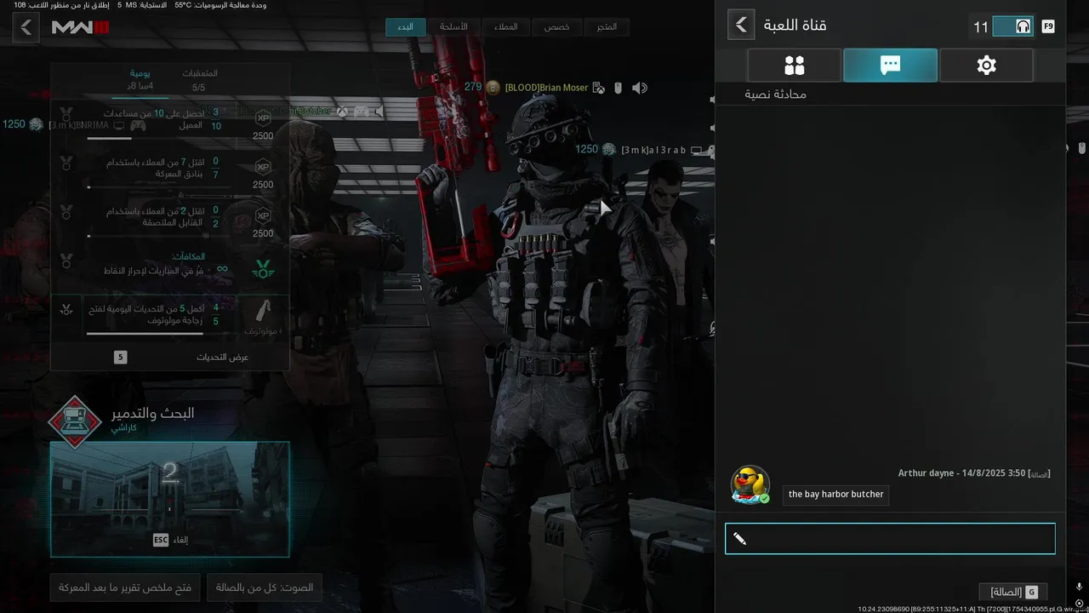This screenshot has width=1089, height=613.
Task: Select player name [BLOOD]Brian Moser
Action: (x=546, y=88)
